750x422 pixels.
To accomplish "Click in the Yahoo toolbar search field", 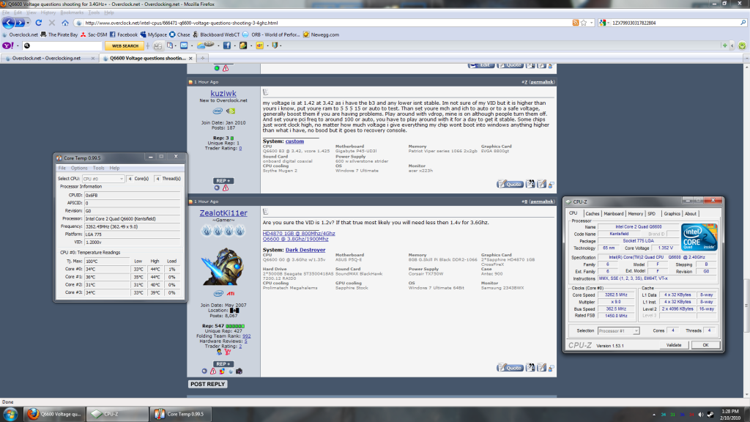I will 62,45.
